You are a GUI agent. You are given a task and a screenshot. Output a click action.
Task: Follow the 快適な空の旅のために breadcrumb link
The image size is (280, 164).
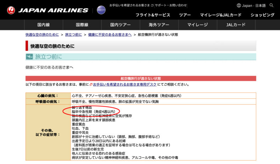pos(43,35)
